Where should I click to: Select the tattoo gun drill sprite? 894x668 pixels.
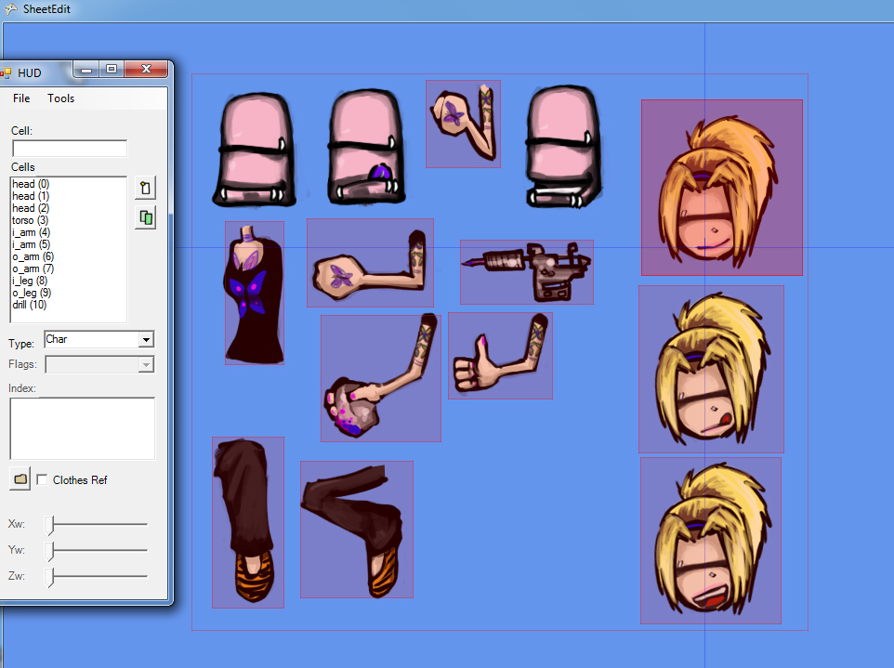click(x=527, y=272)
